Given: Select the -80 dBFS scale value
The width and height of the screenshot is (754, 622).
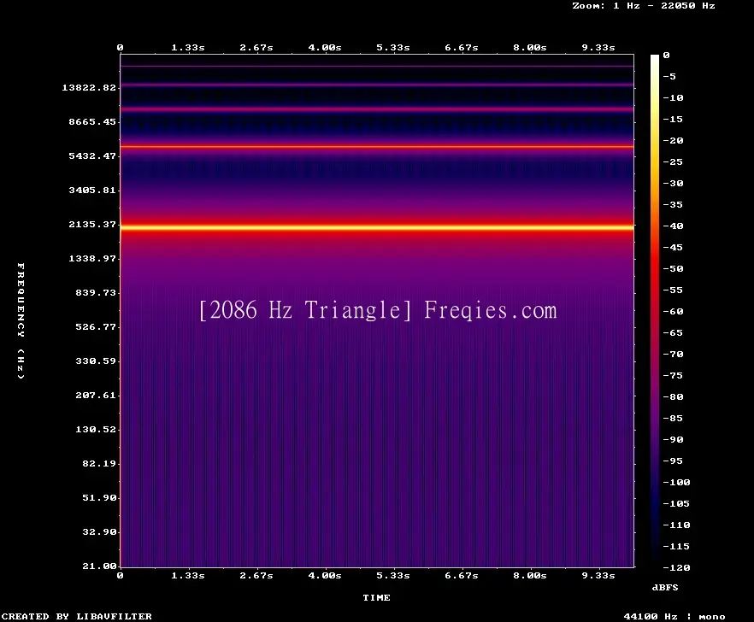Looking at the screenshot, I should 673,397.
